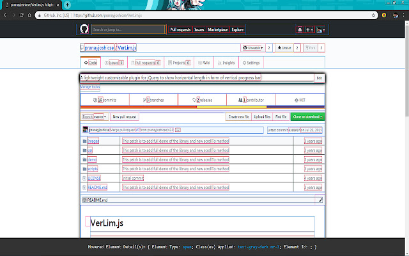Click the GitHub Octocat logo
Image resolution: width=409 pixels, height=256 pixels.
(84, 29)
